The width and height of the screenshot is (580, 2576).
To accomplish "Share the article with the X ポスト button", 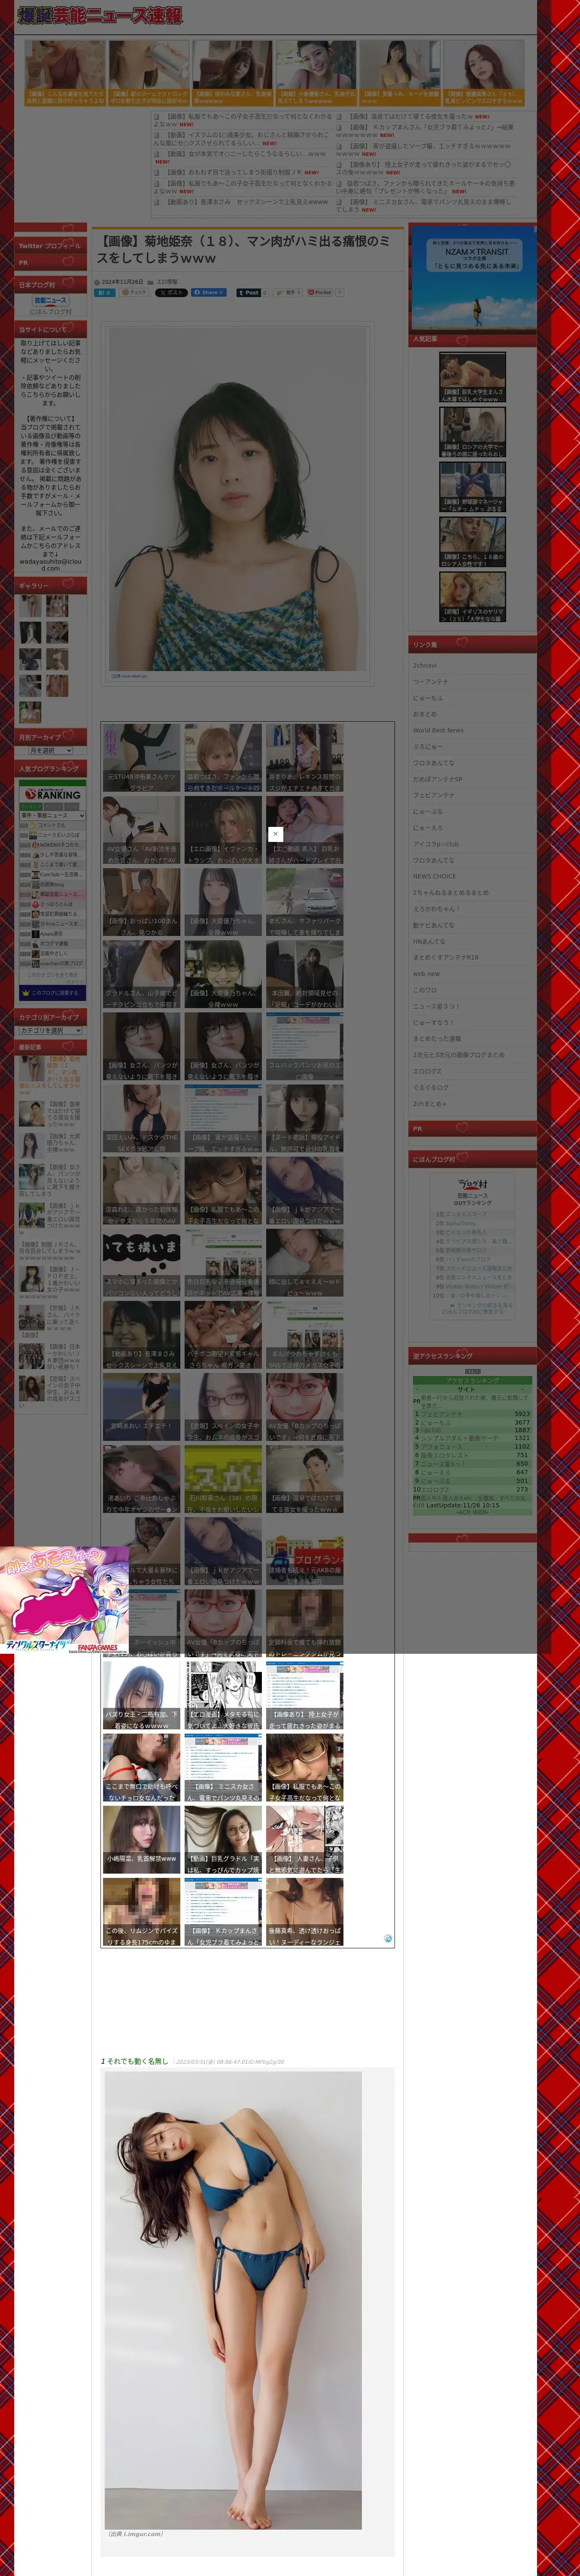I will pyautogui.click(x=171, y=293).
